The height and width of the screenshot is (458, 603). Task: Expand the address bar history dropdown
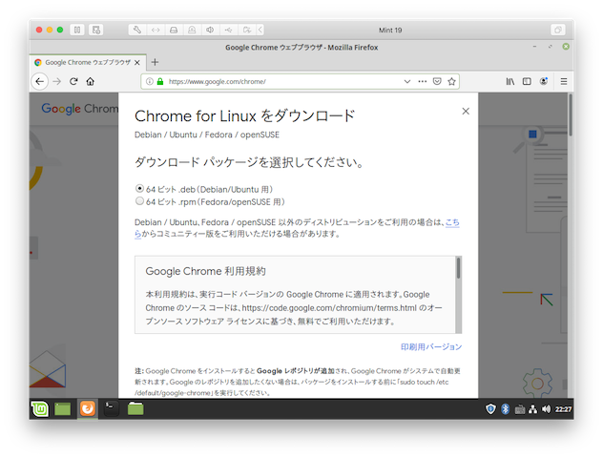pyautogui.click(x=406, y=81)
